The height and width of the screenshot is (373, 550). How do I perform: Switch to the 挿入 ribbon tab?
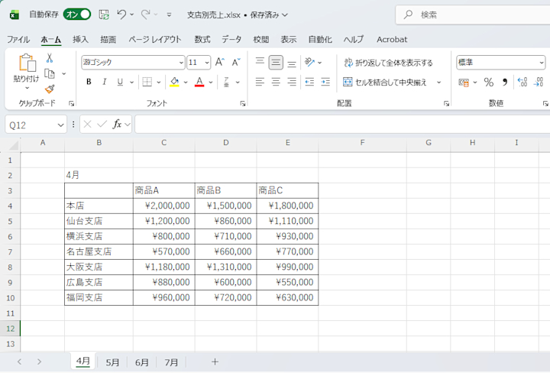click(80, 39)
